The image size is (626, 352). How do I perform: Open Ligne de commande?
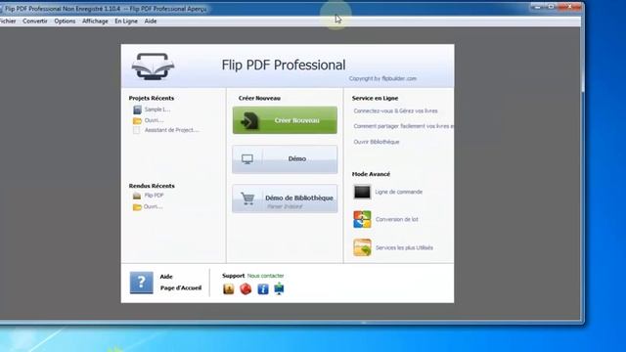click(x=398, y=192)
